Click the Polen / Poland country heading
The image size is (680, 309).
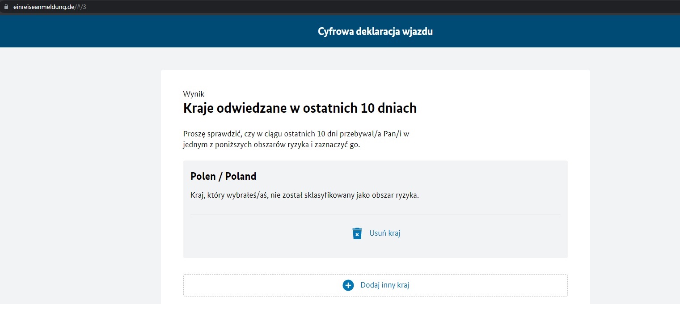coord(223,176)
